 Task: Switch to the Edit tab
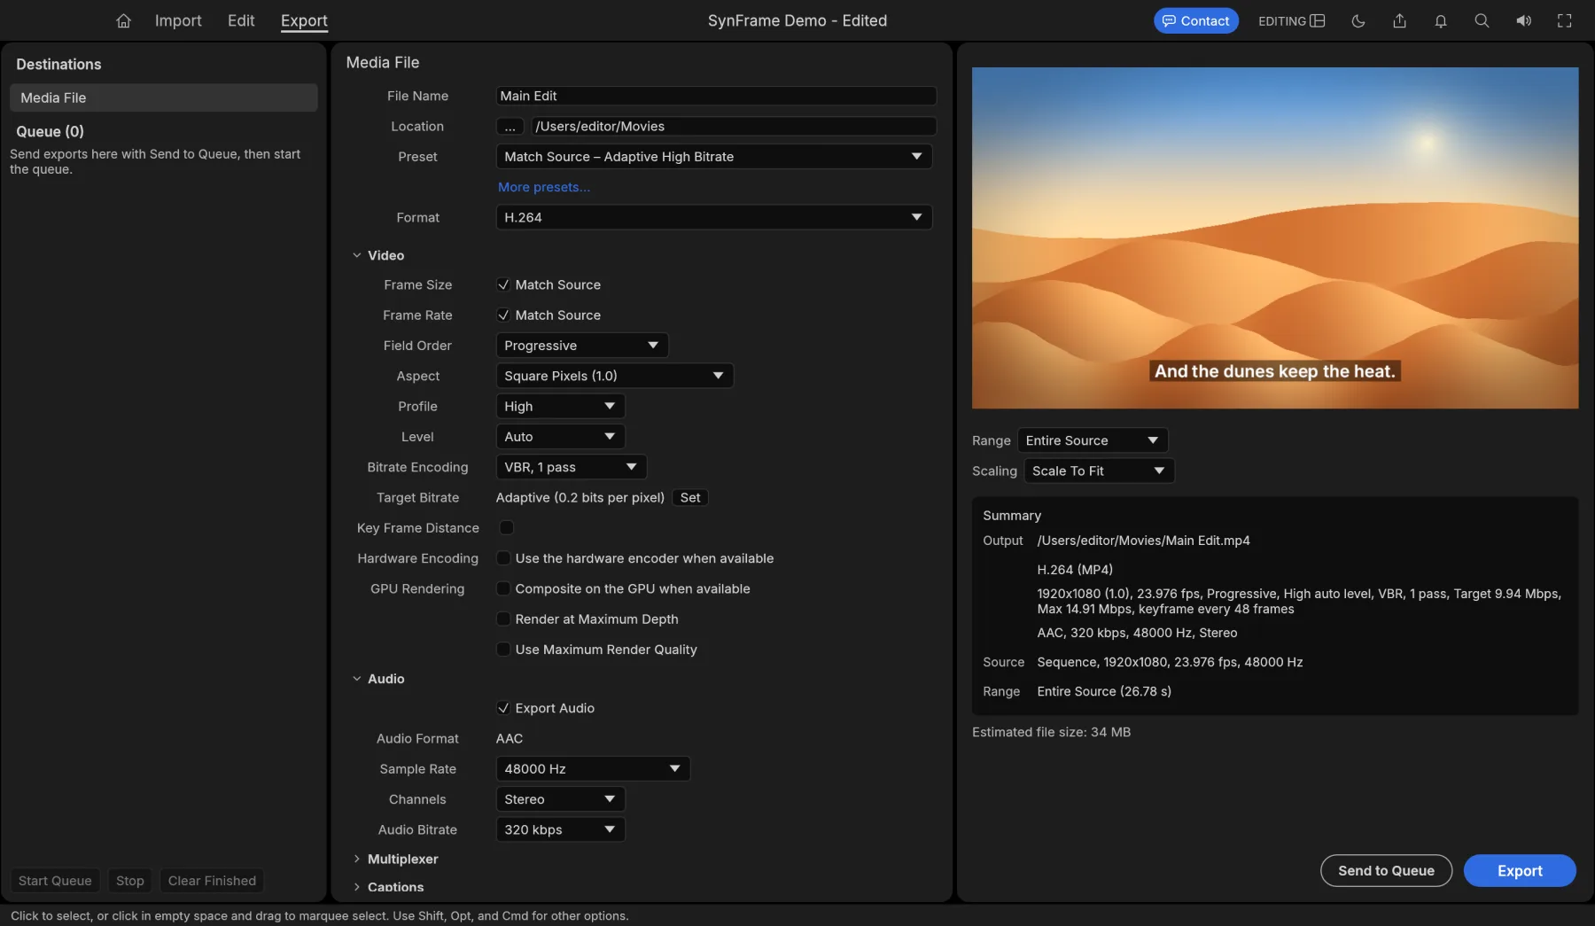[x=241, y=20]
